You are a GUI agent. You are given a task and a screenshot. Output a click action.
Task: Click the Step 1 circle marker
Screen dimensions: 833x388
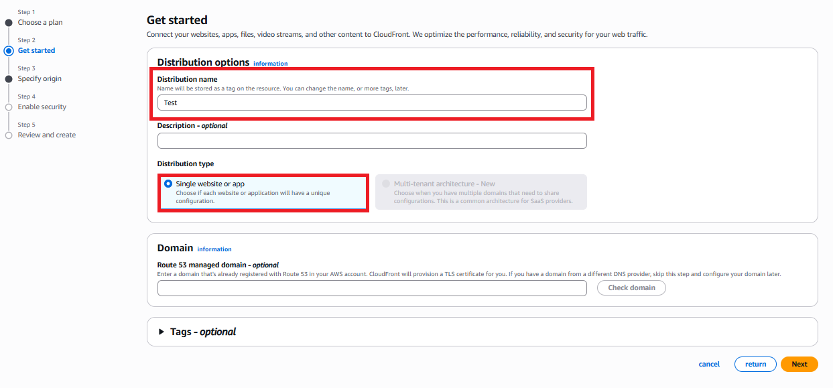pos(9,22)
